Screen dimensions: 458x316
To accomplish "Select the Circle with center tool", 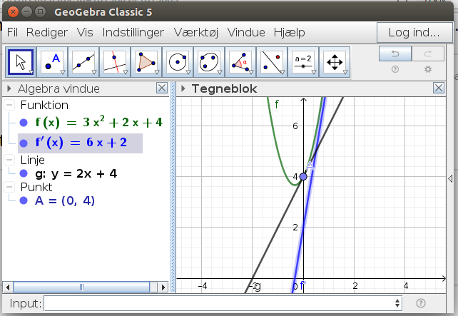I will 178,62.
